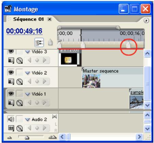The width and height of the screenshot is (154, 143).
Task: Click the Montage window title bar icon
Action: pyautogui.click(x=8, y=9)
